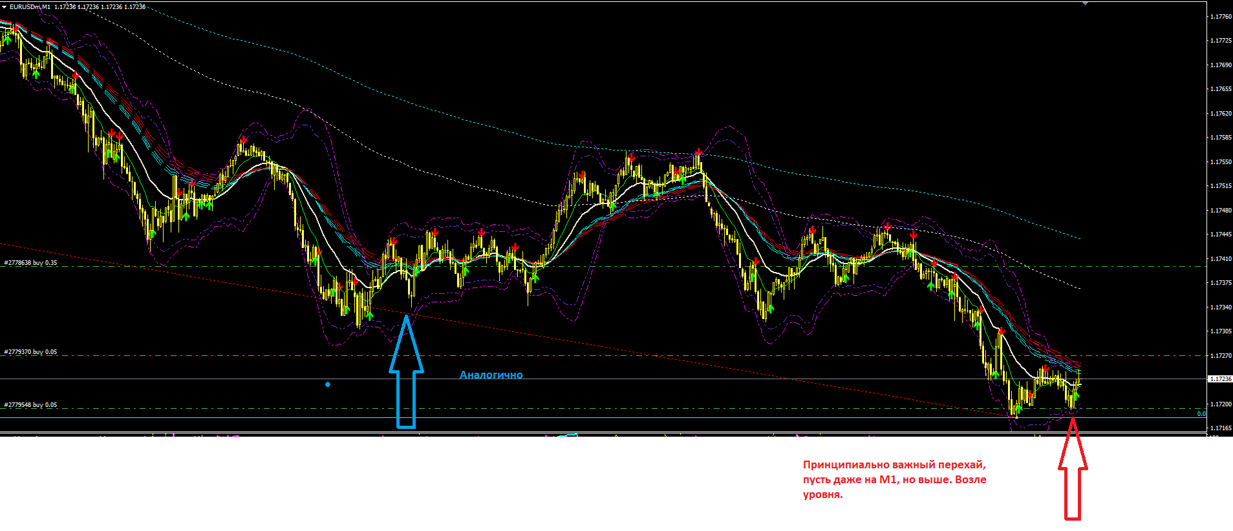The width and height of the screenshot is (1233, 531).
Task: Click price scale value 1.17305
Action: pos(1221,331)
